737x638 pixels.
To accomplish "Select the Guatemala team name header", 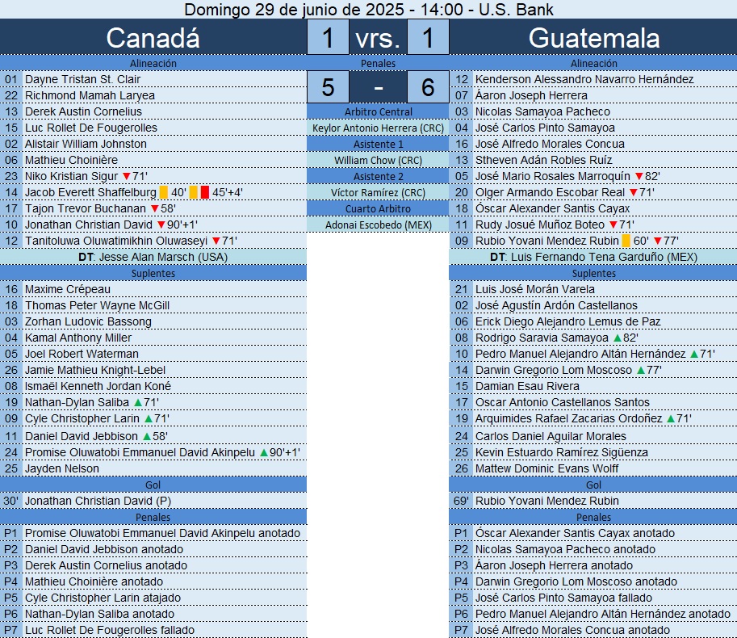I will click(593, 38).
